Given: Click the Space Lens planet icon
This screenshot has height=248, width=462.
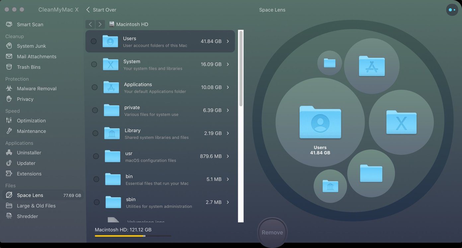Looking at the screenshot, I should click(9, 195).
